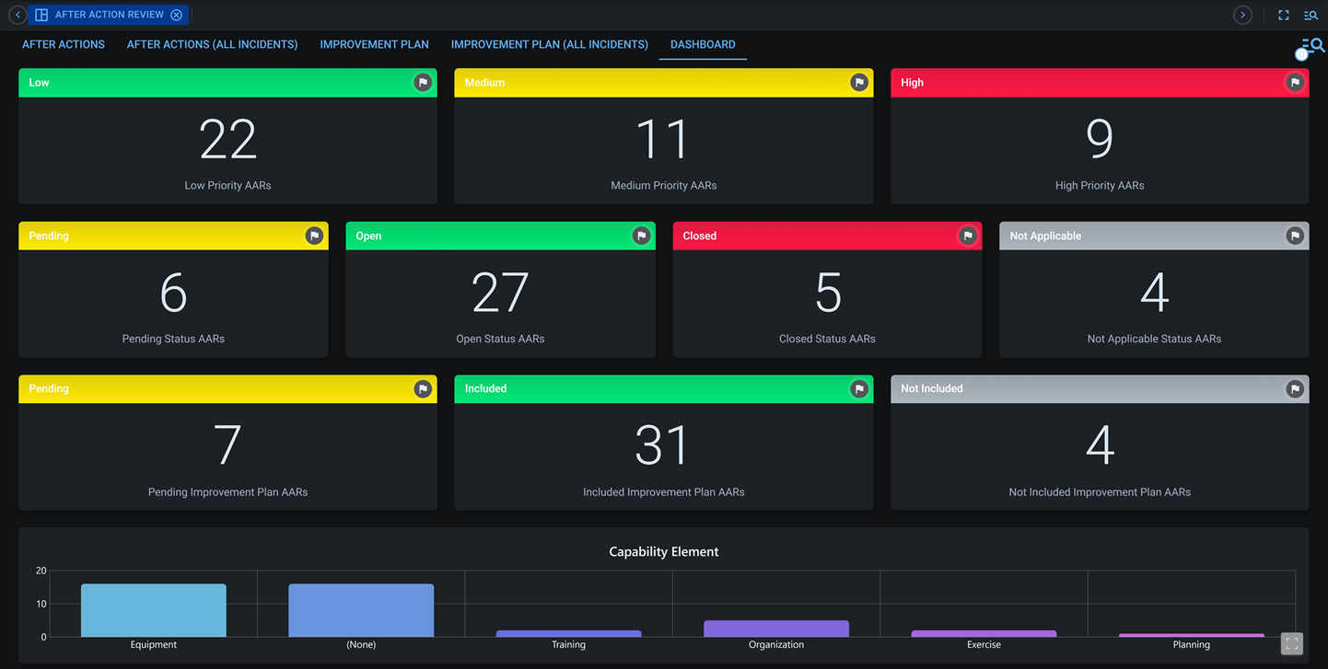This screenshot has width=1328, height=669.
Task: Switch to the After Actions tab
Action: [63, 44]
